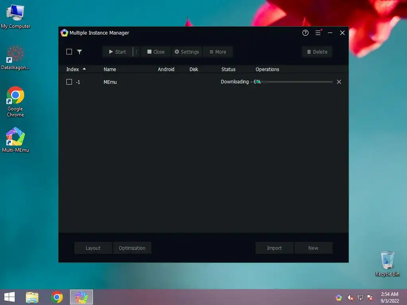
Task: Click the network tray icon
Action: click(x=360, y=297)
